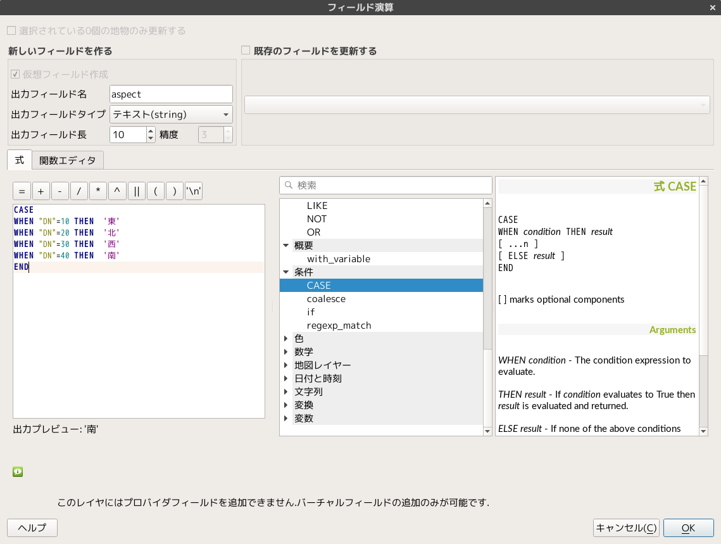Insert the plus operator button
721x544 pixels.
[41, 191]
